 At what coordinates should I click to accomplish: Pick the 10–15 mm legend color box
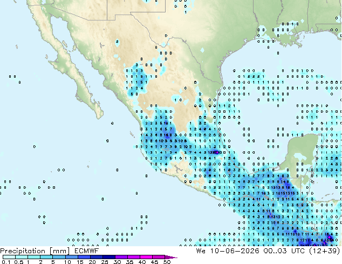pos(71,257)
